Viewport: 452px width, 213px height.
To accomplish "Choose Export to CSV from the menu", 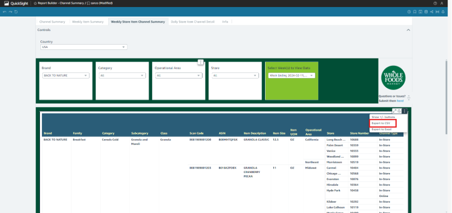I will 383,123.
